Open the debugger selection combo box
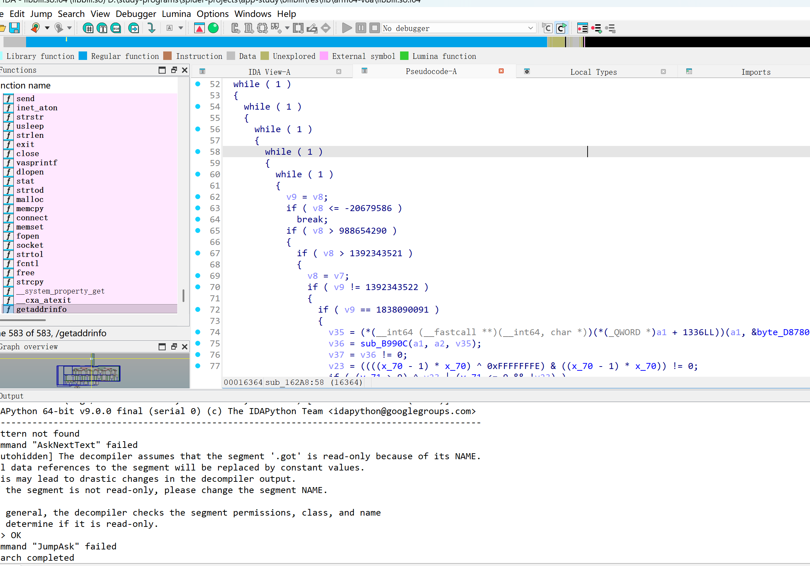The height and width of the screenshot is (566, 810). click(x=459, y=28)
